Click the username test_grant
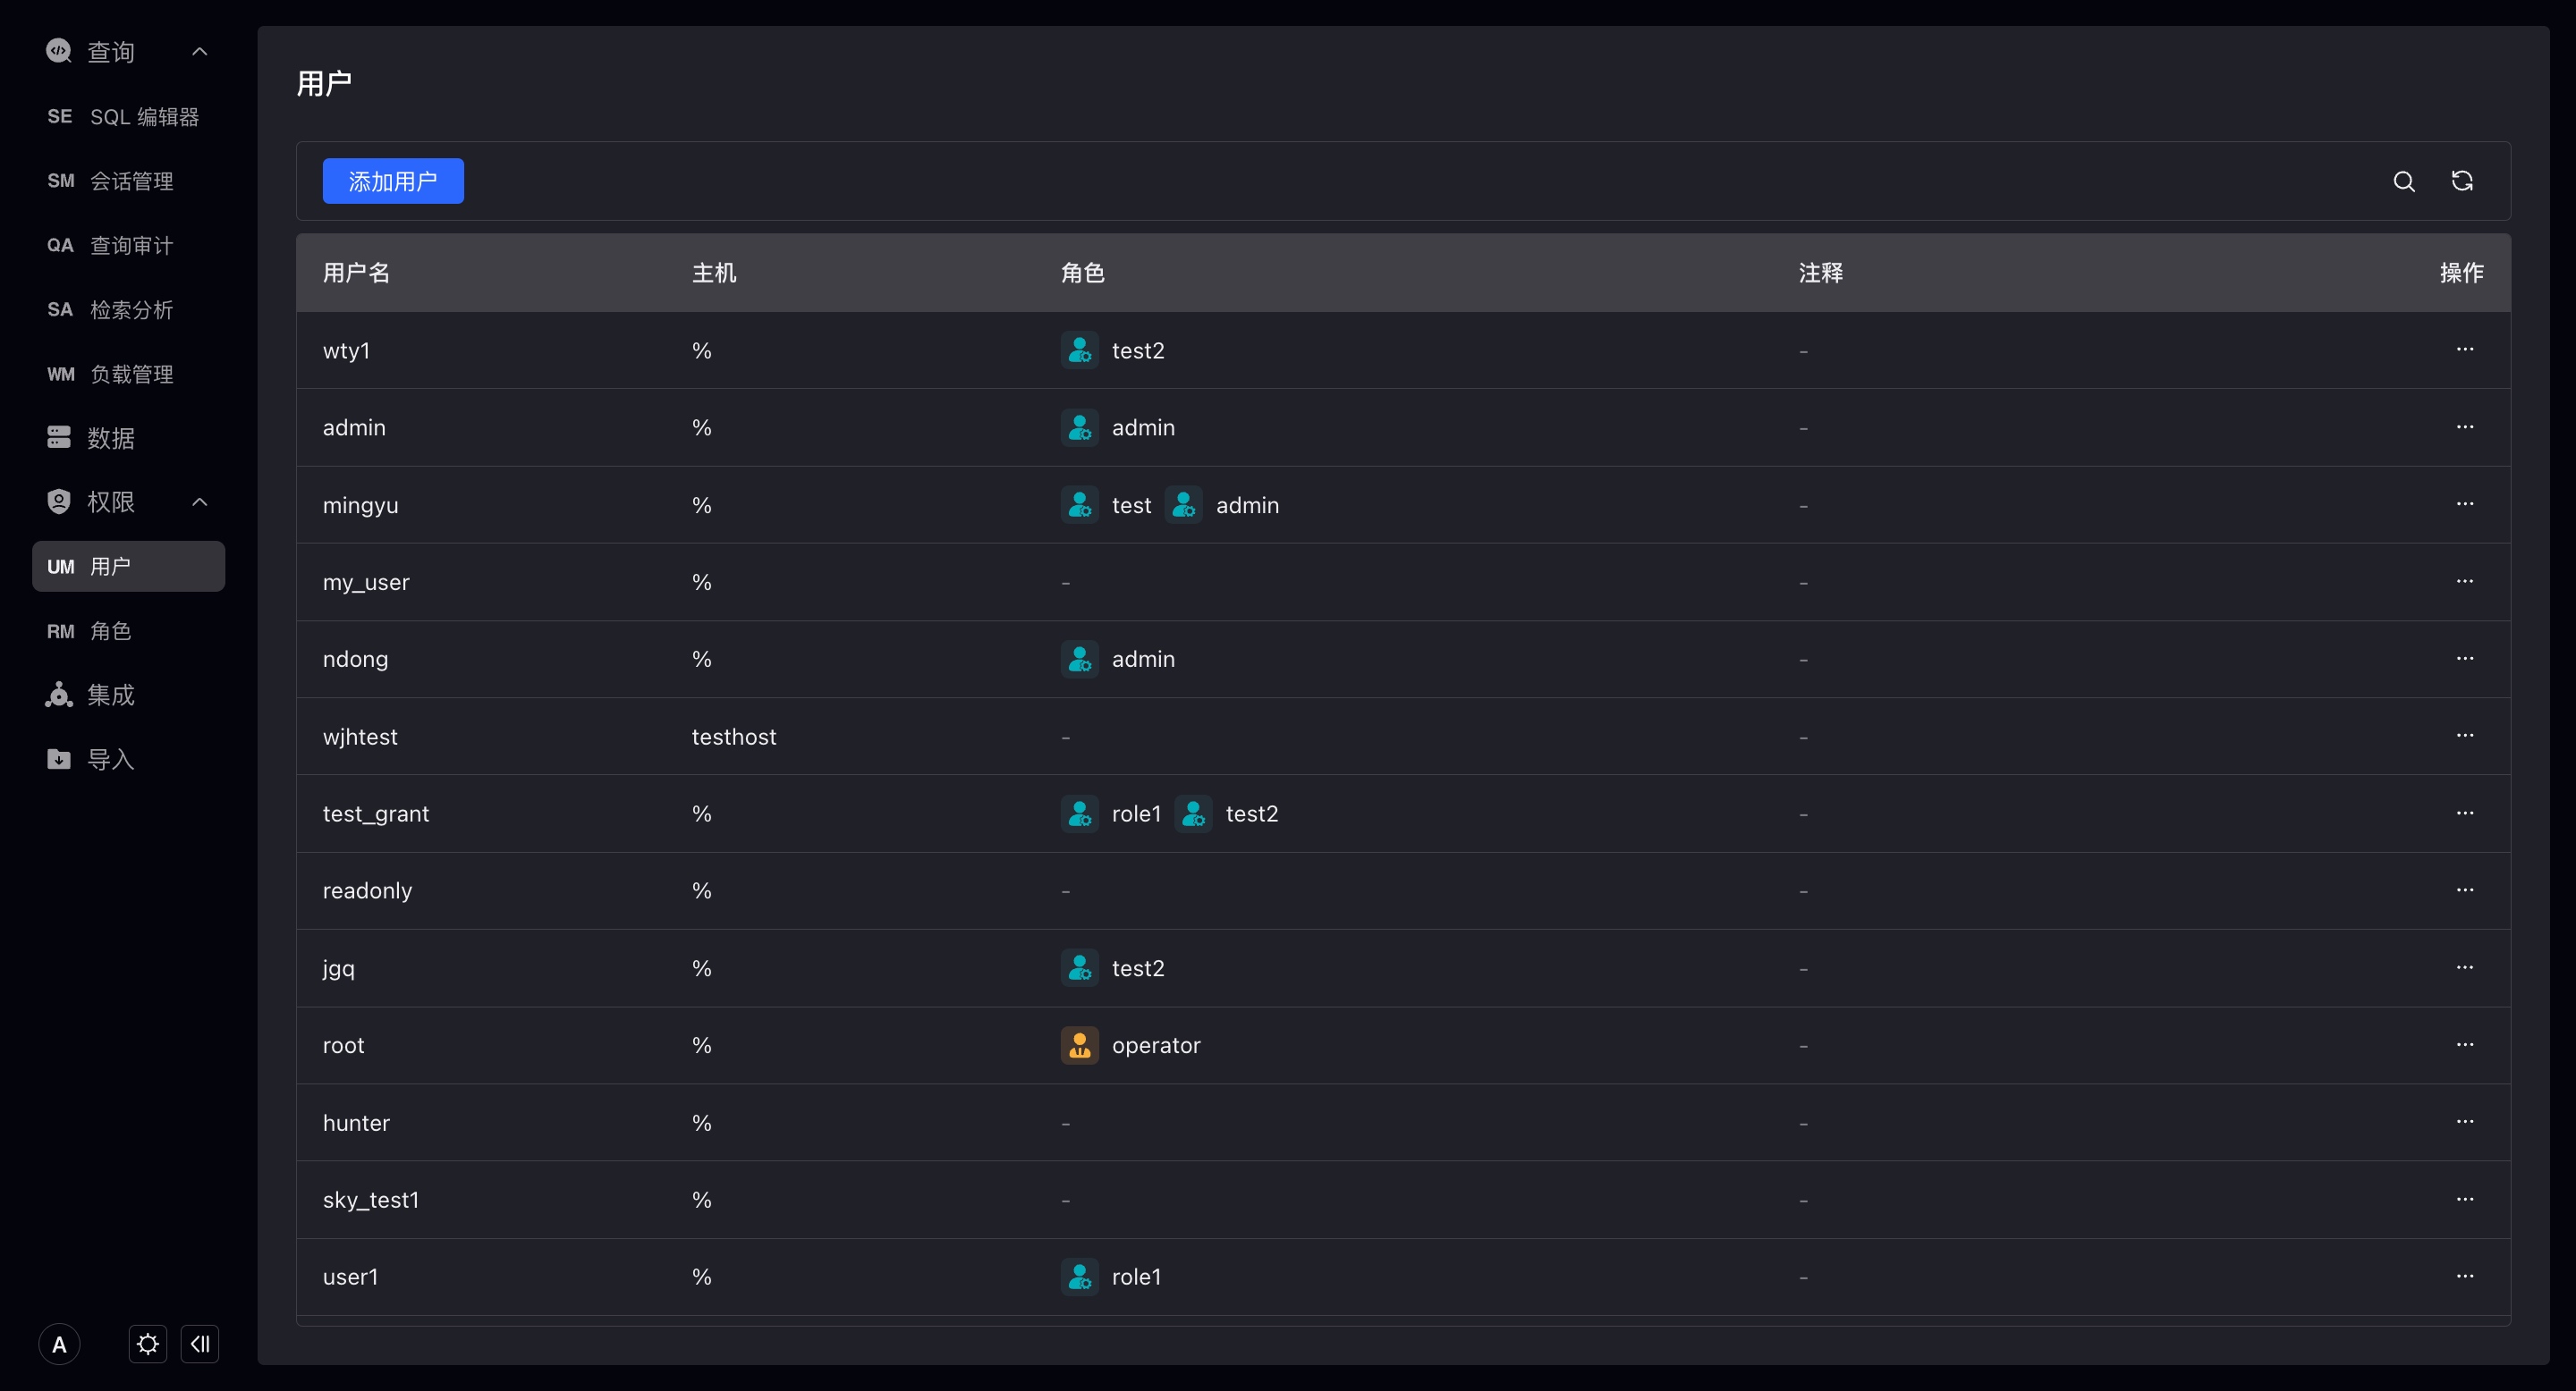The width and height of the screenshot is (2576, 1391). (376, 814)
